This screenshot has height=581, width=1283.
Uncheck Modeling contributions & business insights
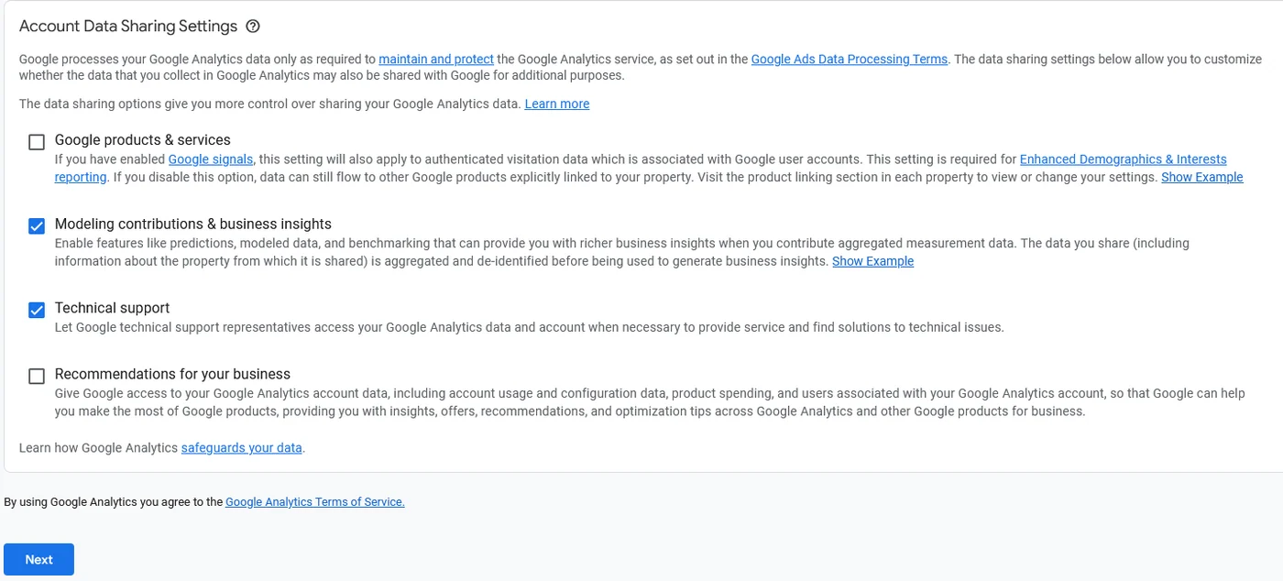coord(37,226)
